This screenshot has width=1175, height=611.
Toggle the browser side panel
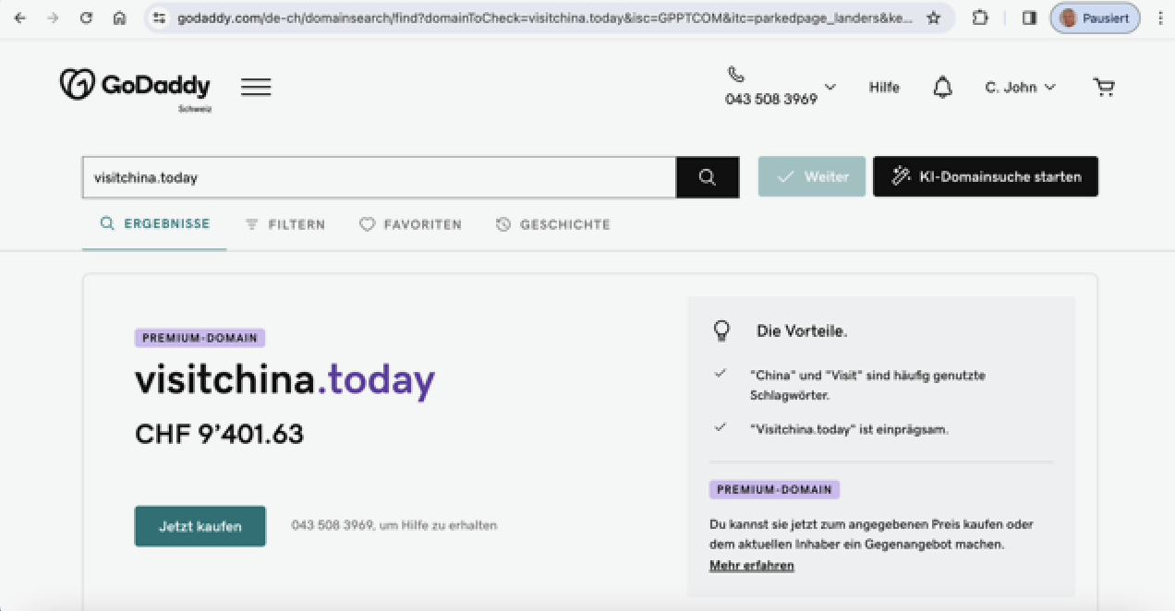pyautogui.click(x=1029, y=18)
